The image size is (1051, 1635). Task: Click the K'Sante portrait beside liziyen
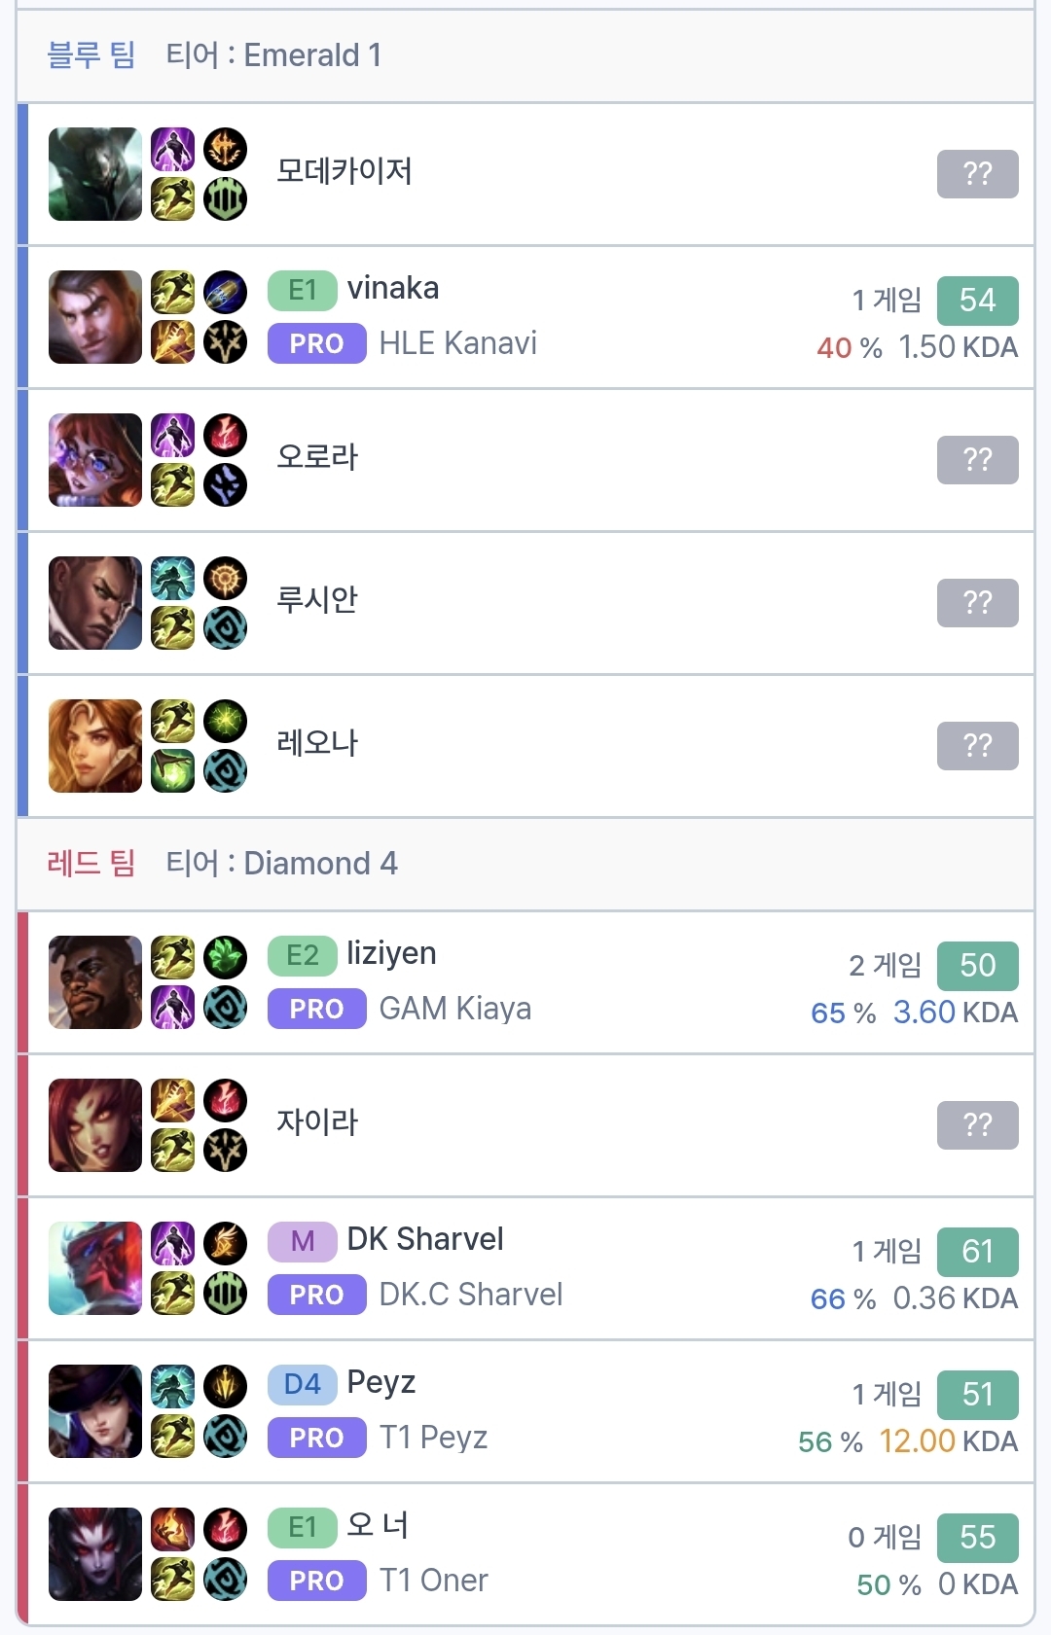(x=95, y=982)
